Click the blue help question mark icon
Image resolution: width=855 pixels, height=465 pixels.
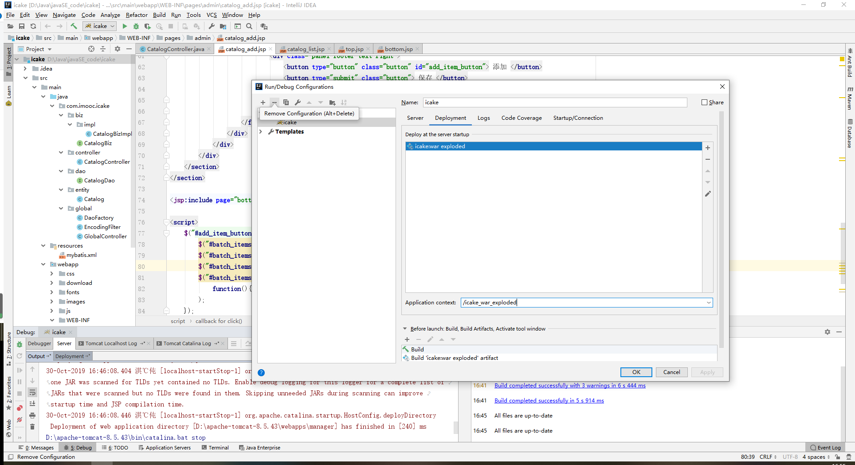(261, 373)
